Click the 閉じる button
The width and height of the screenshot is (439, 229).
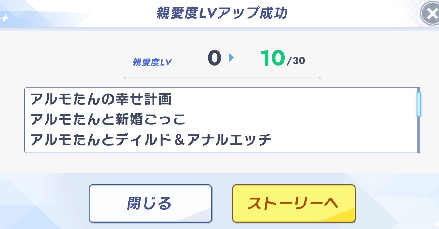click(x=150, y=204)
